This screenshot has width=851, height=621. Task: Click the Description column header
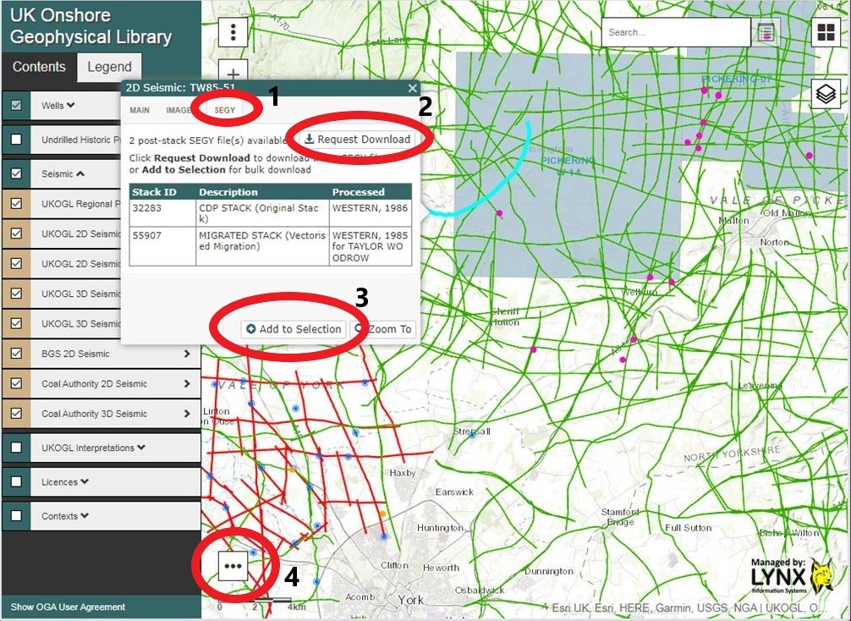click(x=262, y=191)
